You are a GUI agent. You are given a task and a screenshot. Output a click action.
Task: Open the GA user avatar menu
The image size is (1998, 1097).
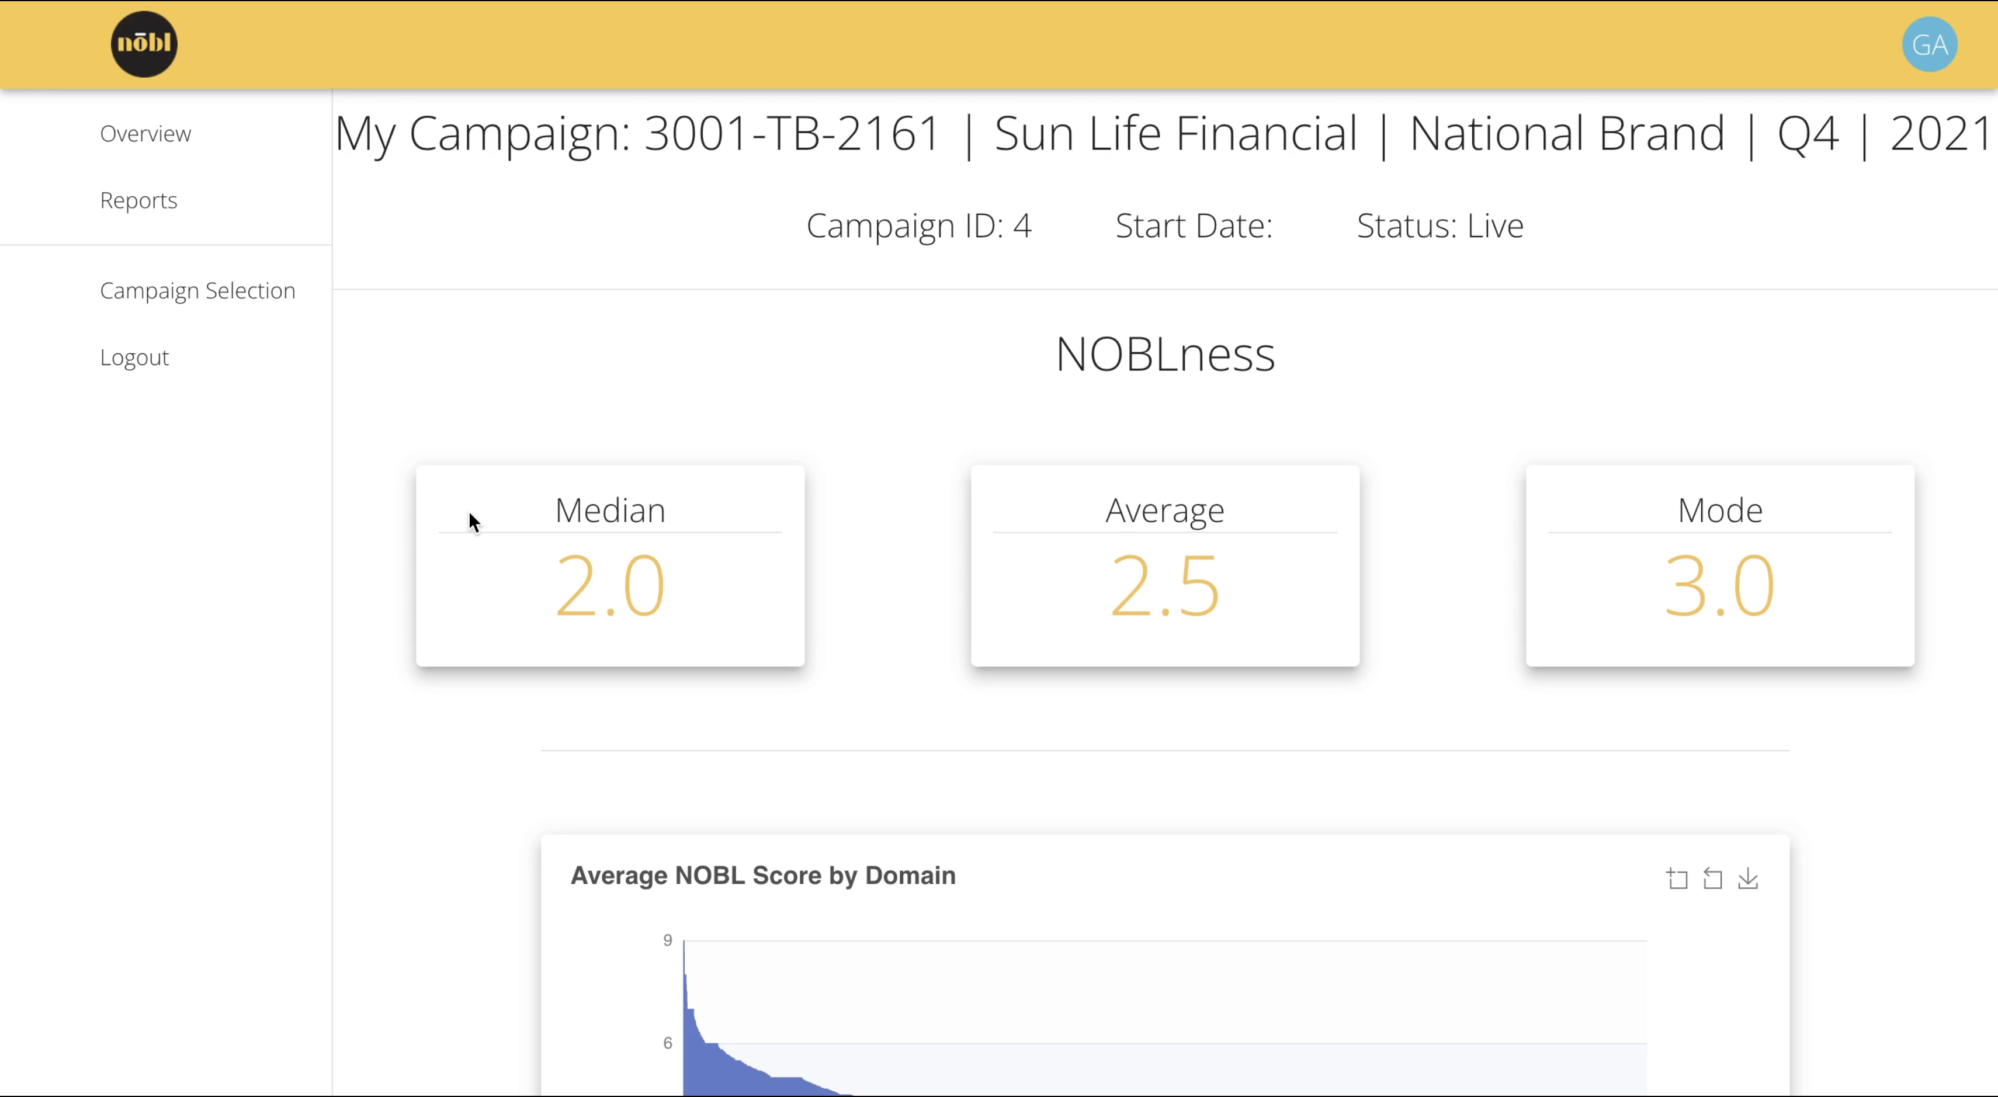pos(1929,44)
